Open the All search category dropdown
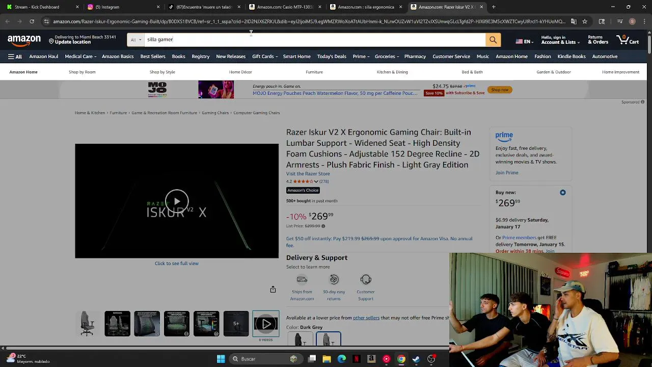Screen dimensions: 652x367 click(135, 40)
